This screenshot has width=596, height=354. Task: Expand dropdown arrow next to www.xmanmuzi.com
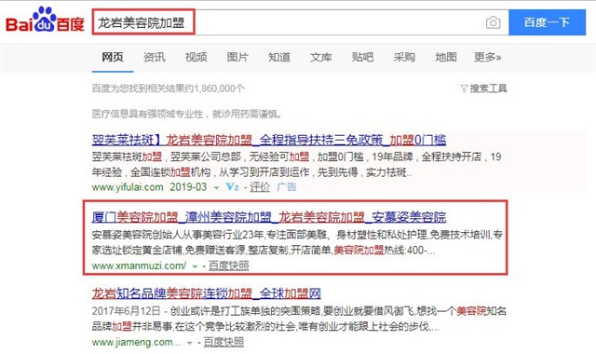pos(195,266)
